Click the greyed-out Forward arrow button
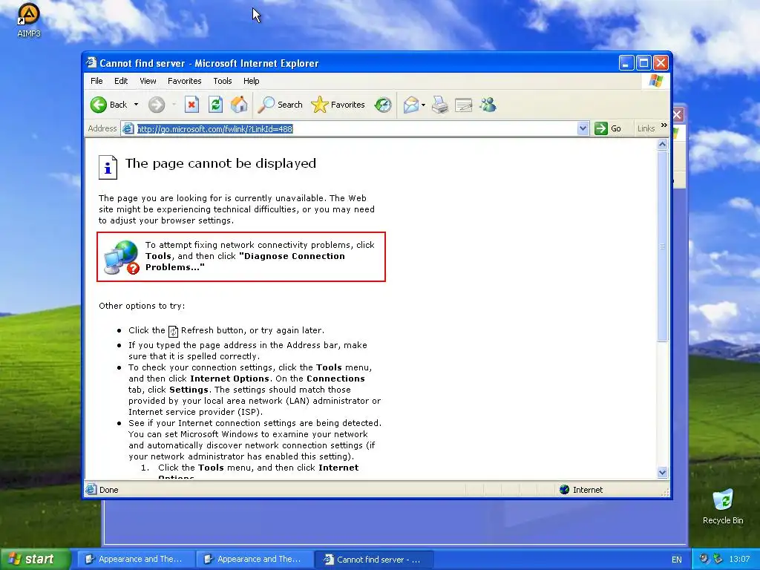 click(157, 105)
